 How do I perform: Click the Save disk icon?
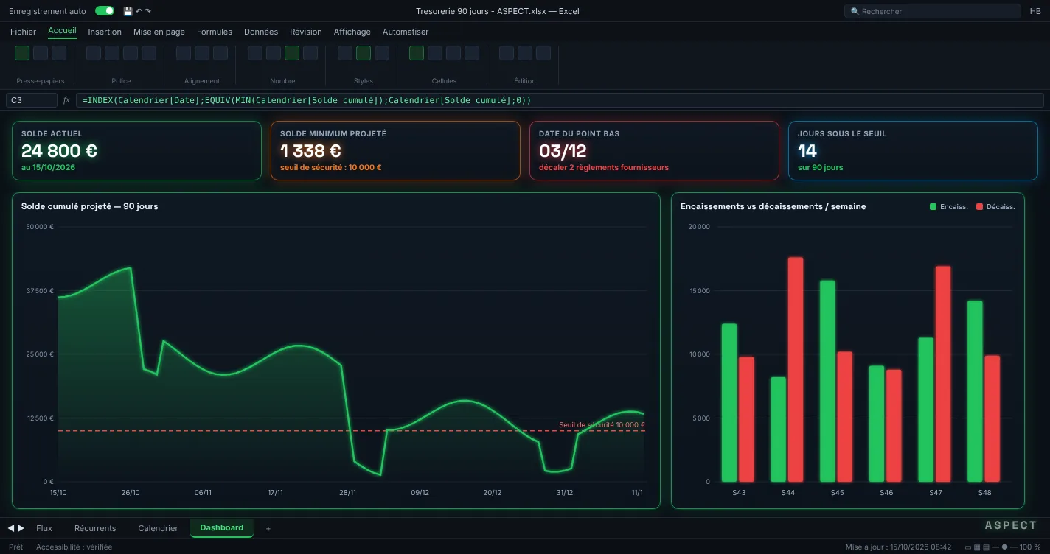tap(128, 11)
